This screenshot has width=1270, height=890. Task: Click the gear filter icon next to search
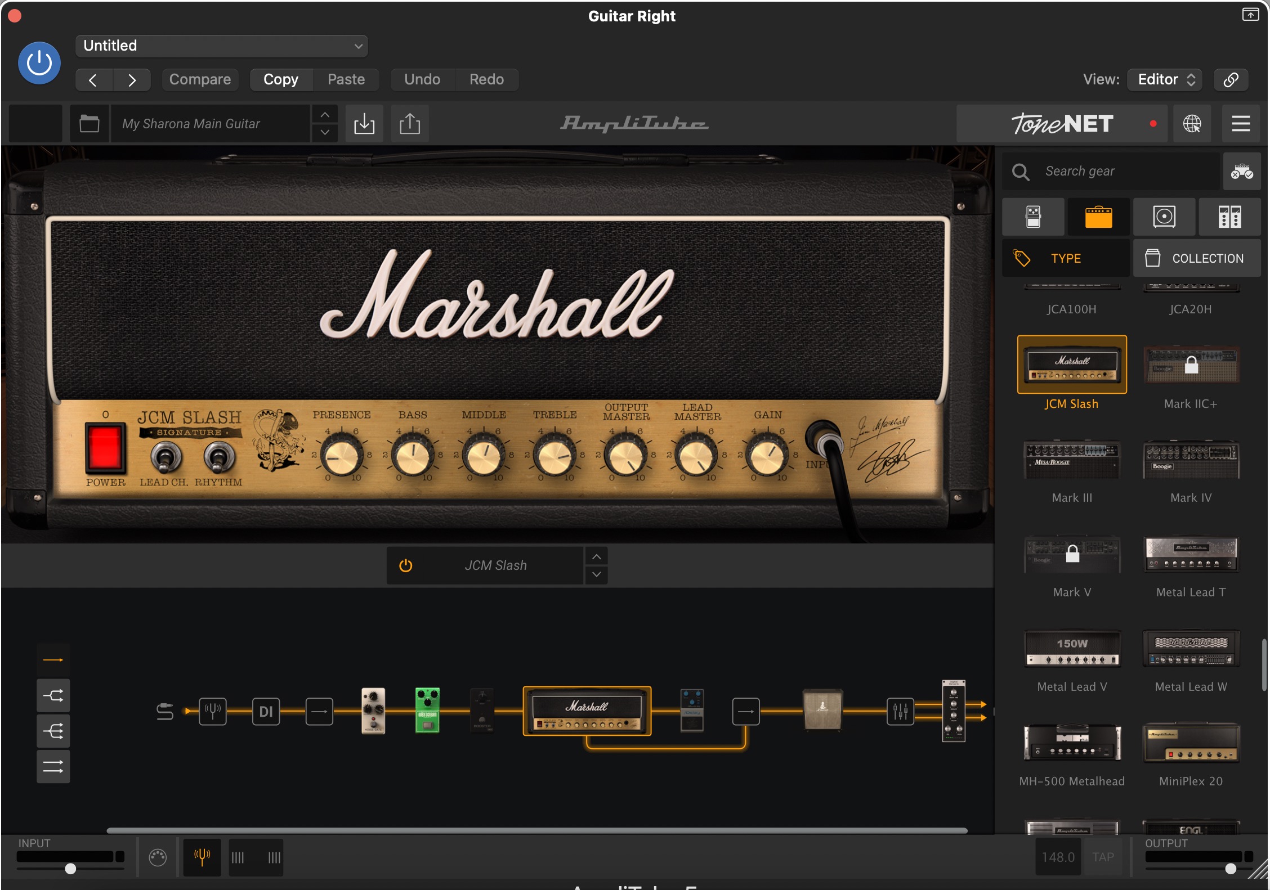click(1241, 171)
